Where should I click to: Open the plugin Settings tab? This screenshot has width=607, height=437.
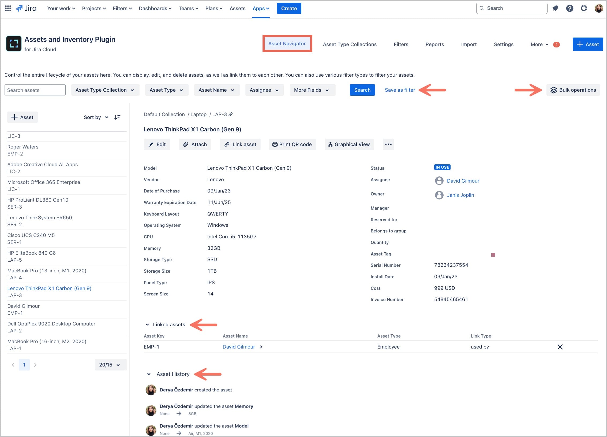point(504,45)
